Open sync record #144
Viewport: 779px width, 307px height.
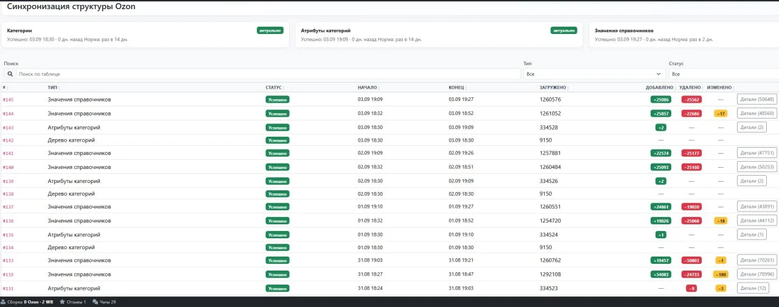(x=8, y=113)
